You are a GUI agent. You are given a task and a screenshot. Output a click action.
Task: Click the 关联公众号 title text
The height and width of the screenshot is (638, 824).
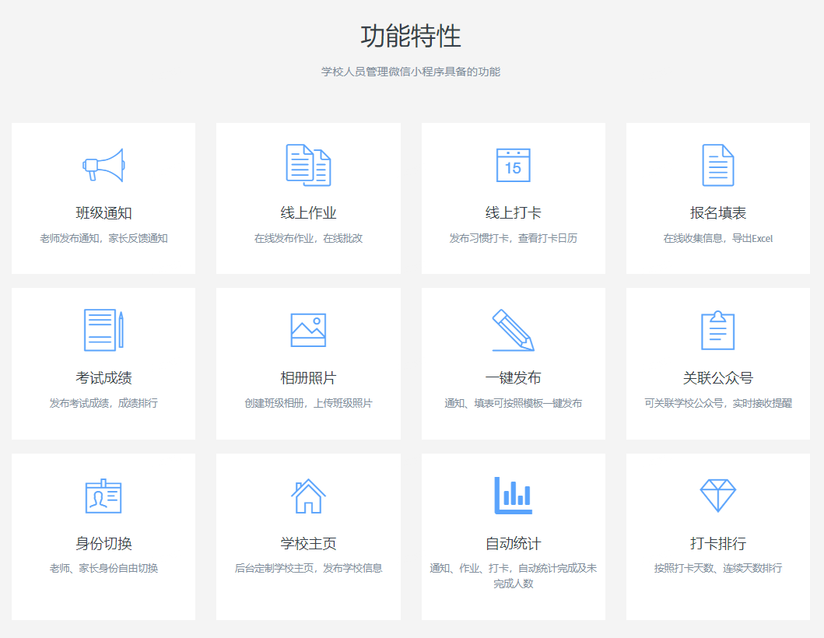pos(717,378)
